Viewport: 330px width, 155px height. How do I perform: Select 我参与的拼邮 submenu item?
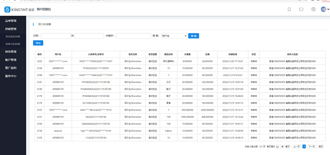point(13,44)
